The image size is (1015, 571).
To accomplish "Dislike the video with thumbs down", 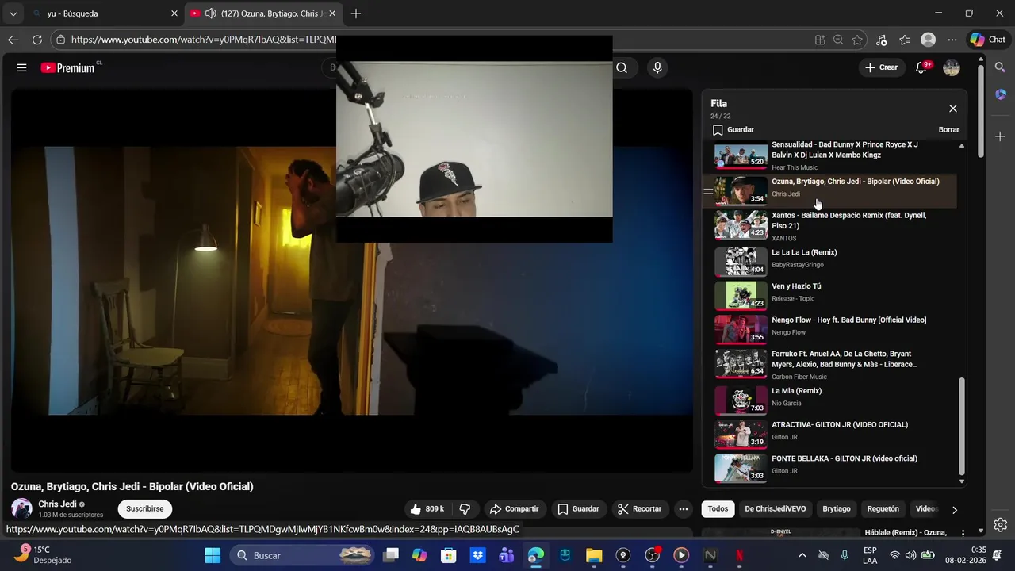I will (465, 509).
